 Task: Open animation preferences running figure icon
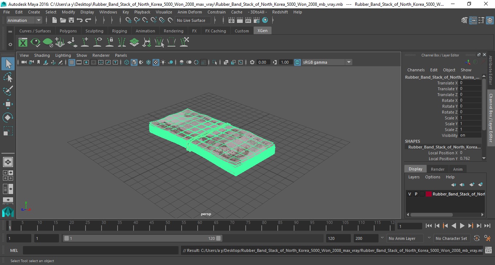tap(487, 238)
